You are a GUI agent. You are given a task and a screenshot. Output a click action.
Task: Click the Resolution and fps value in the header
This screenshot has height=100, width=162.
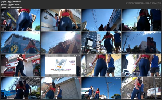tap(13, 4)
